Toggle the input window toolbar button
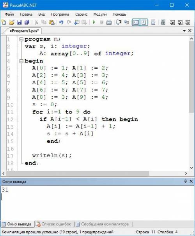 (144, 22)
